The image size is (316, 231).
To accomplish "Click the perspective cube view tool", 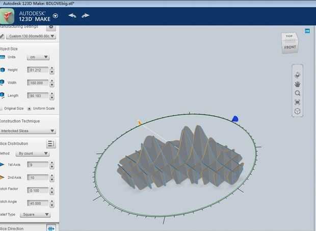I will [x=298, y=111].
